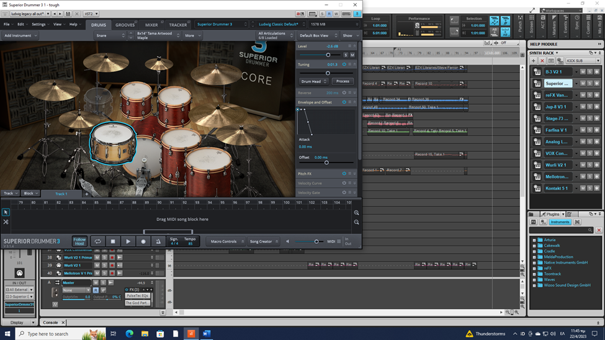Image resolution: width=605 pixels, height=340 pixels.
Task: Start playback in Superior Drummer transport
Action: (128, 241)
